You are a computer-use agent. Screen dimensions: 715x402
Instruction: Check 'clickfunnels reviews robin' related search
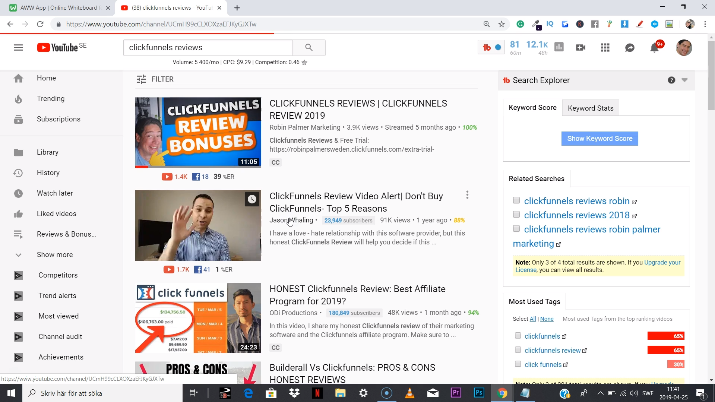[x=516, y=200]
